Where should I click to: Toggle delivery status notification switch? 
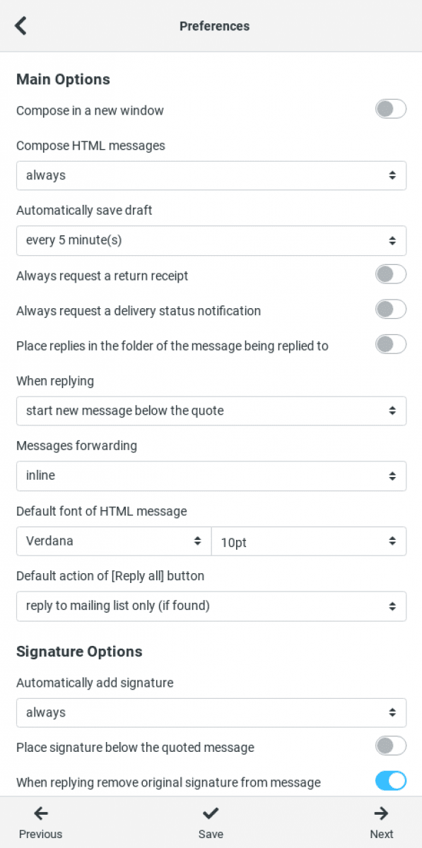(391, 309)
